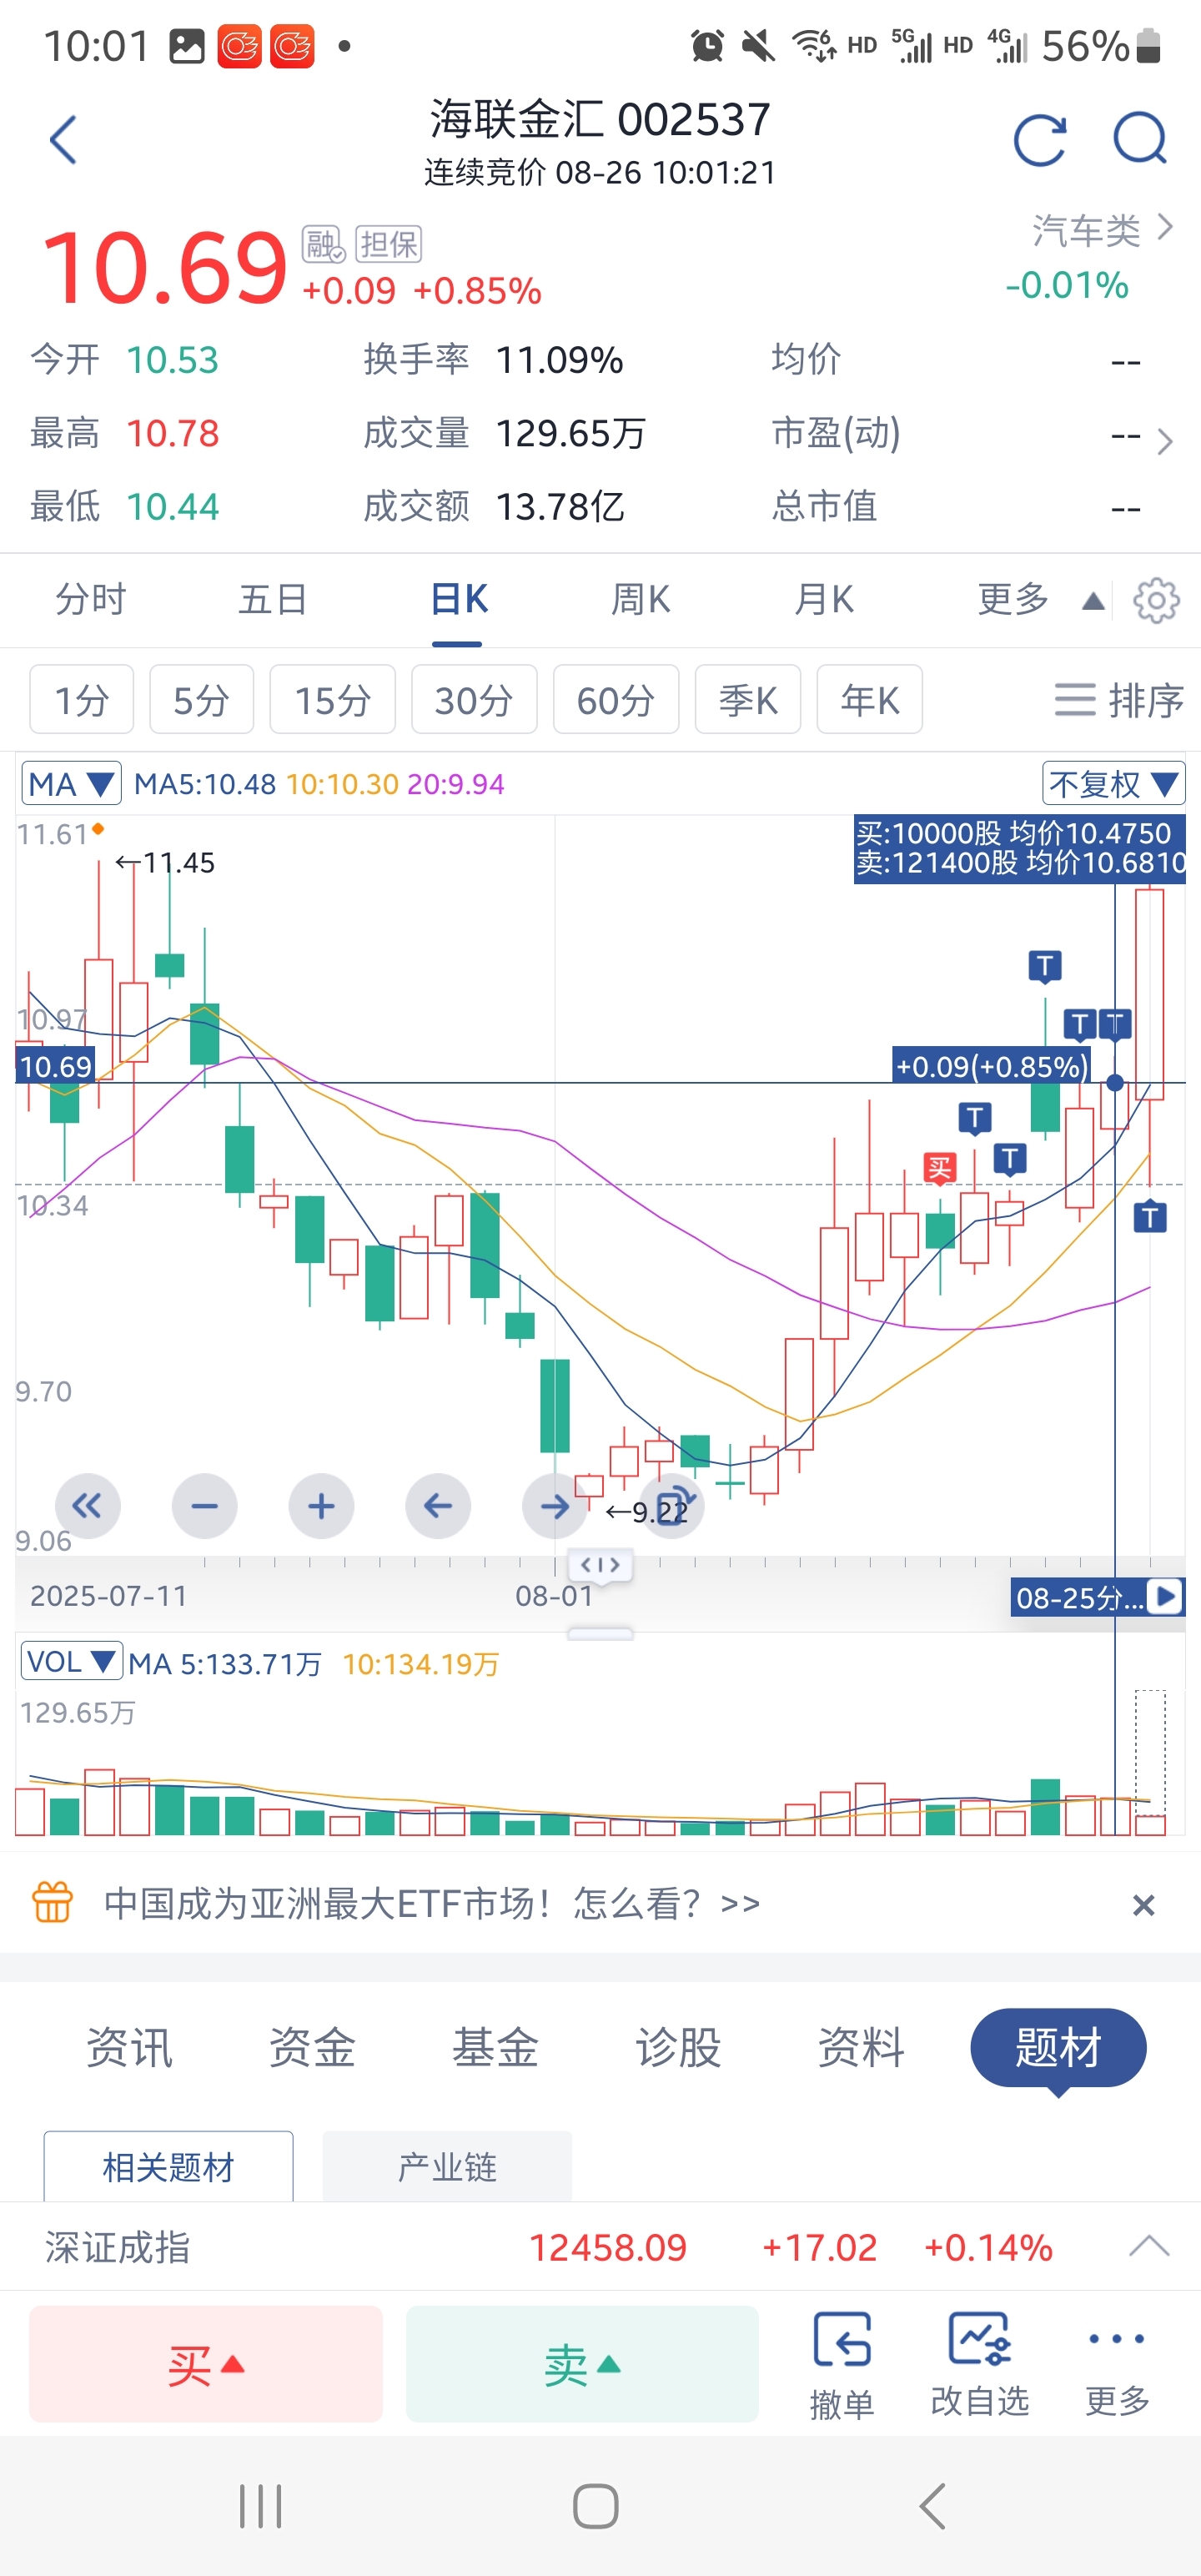Image resolution: width=1201 pixels, height=2576 pixels.
Task: Switch to 分时 chart tab
Action: [91, 600]
